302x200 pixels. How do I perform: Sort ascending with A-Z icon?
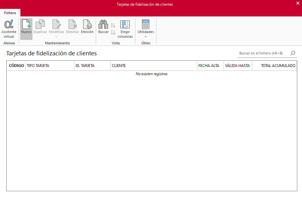[113, 25]
